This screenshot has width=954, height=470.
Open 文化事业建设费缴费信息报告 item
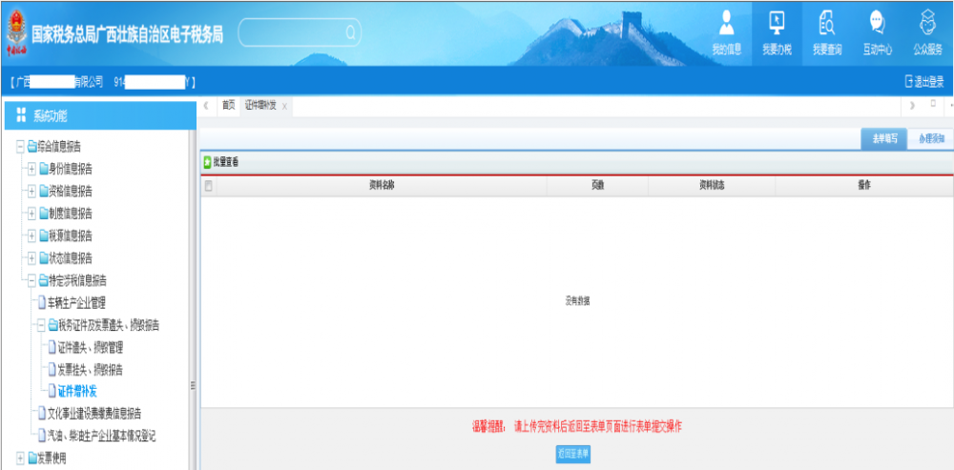(94, 414)
